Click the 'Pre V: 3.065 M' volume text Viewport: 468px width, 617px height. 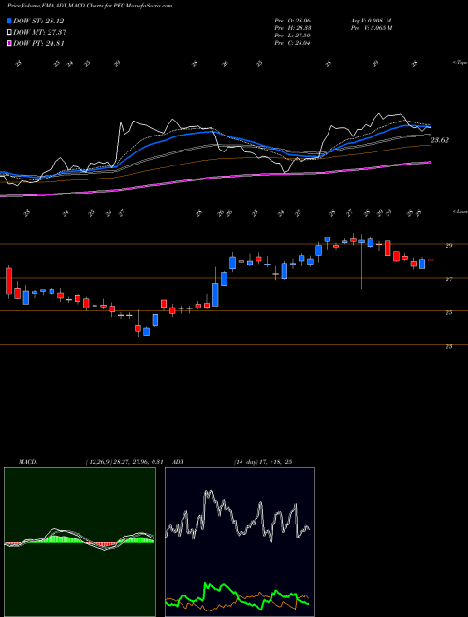(x=373, y=28)
